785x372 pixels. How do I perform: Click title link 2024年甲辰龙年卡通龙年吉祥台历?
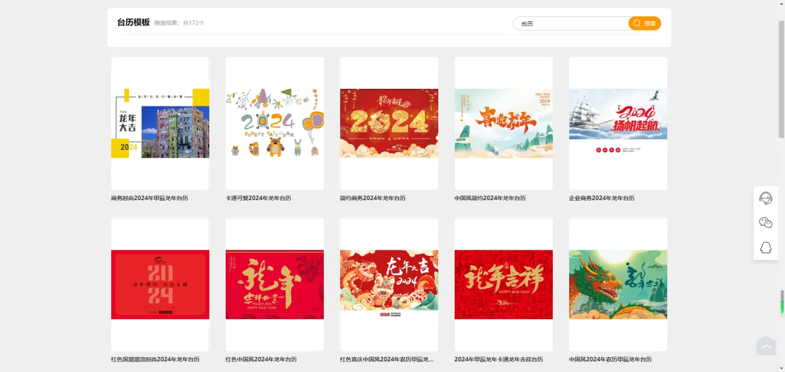499,359
